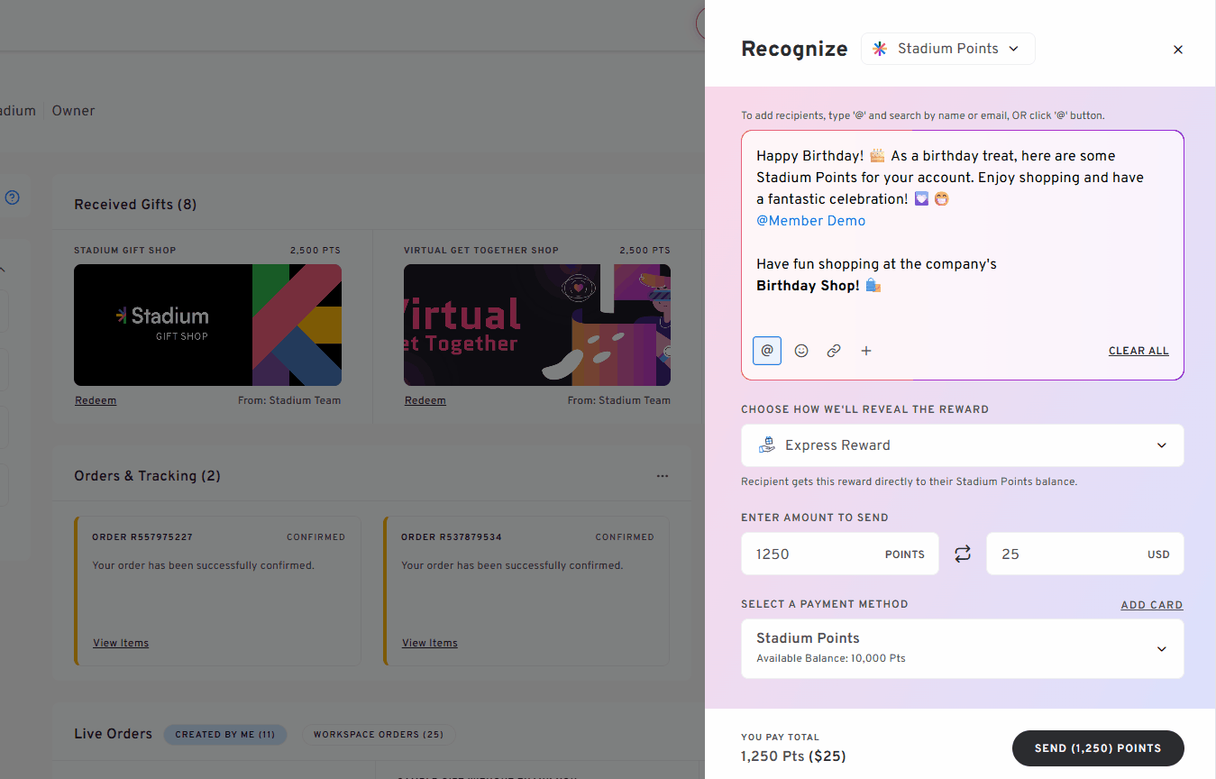Viewport: 1216px width, 779px height.
Task: Click the USD amount field showing 25
Action: click(1085, 554)
